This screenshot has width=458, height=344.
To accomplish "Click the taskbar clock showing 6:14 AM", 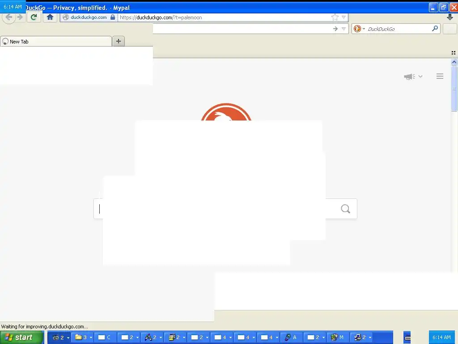I will click(x=441, y=338).
